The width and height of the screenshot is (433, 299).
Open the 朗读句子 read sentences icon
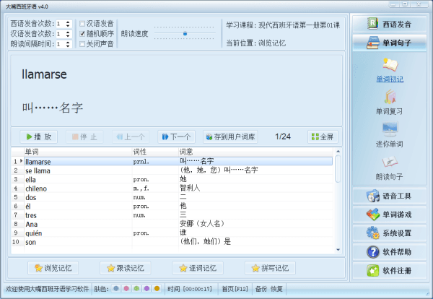coord(389,162)
